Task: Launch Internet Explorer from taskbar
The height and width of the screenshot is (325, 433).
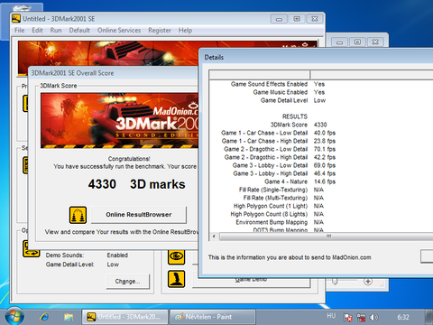Action: click(x=44, y=317)
